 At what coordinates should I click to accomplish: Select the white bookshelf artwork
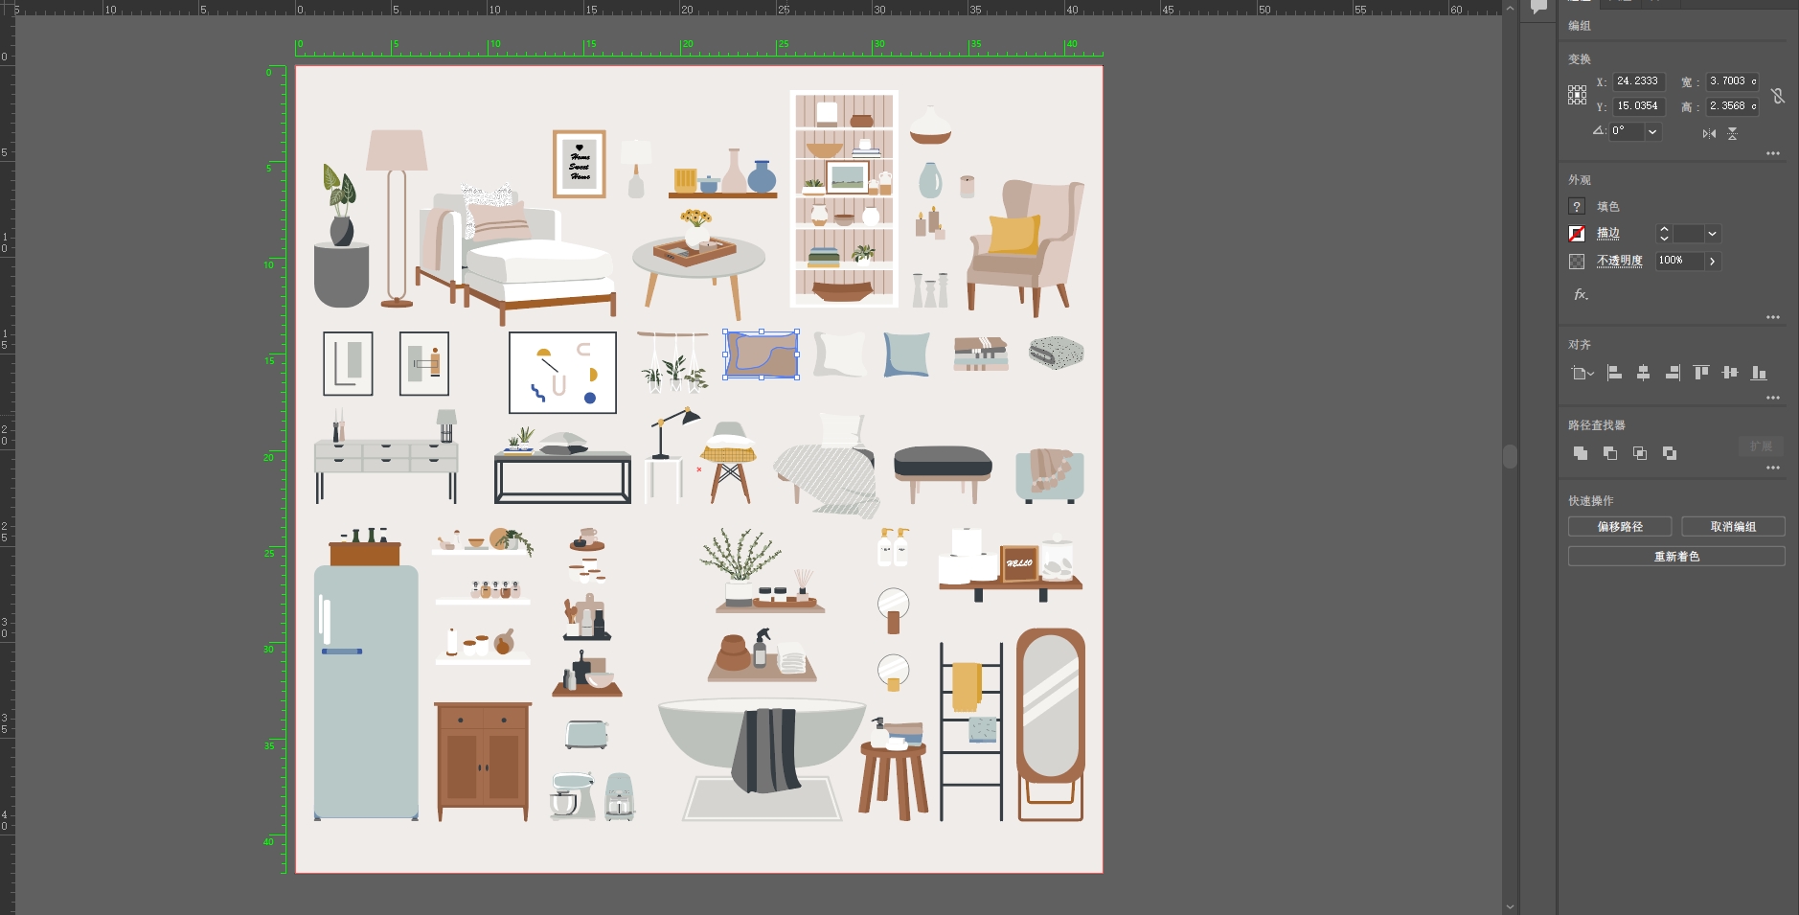[844, 198]
